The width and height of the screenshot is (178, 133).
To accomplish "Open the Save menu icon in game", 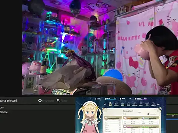I will pyautogui.click(x=147, y=104).
